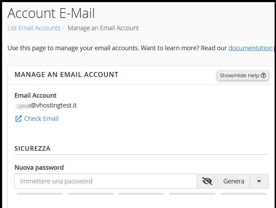Click the middle password strength bar segment

tap(141, 194)
